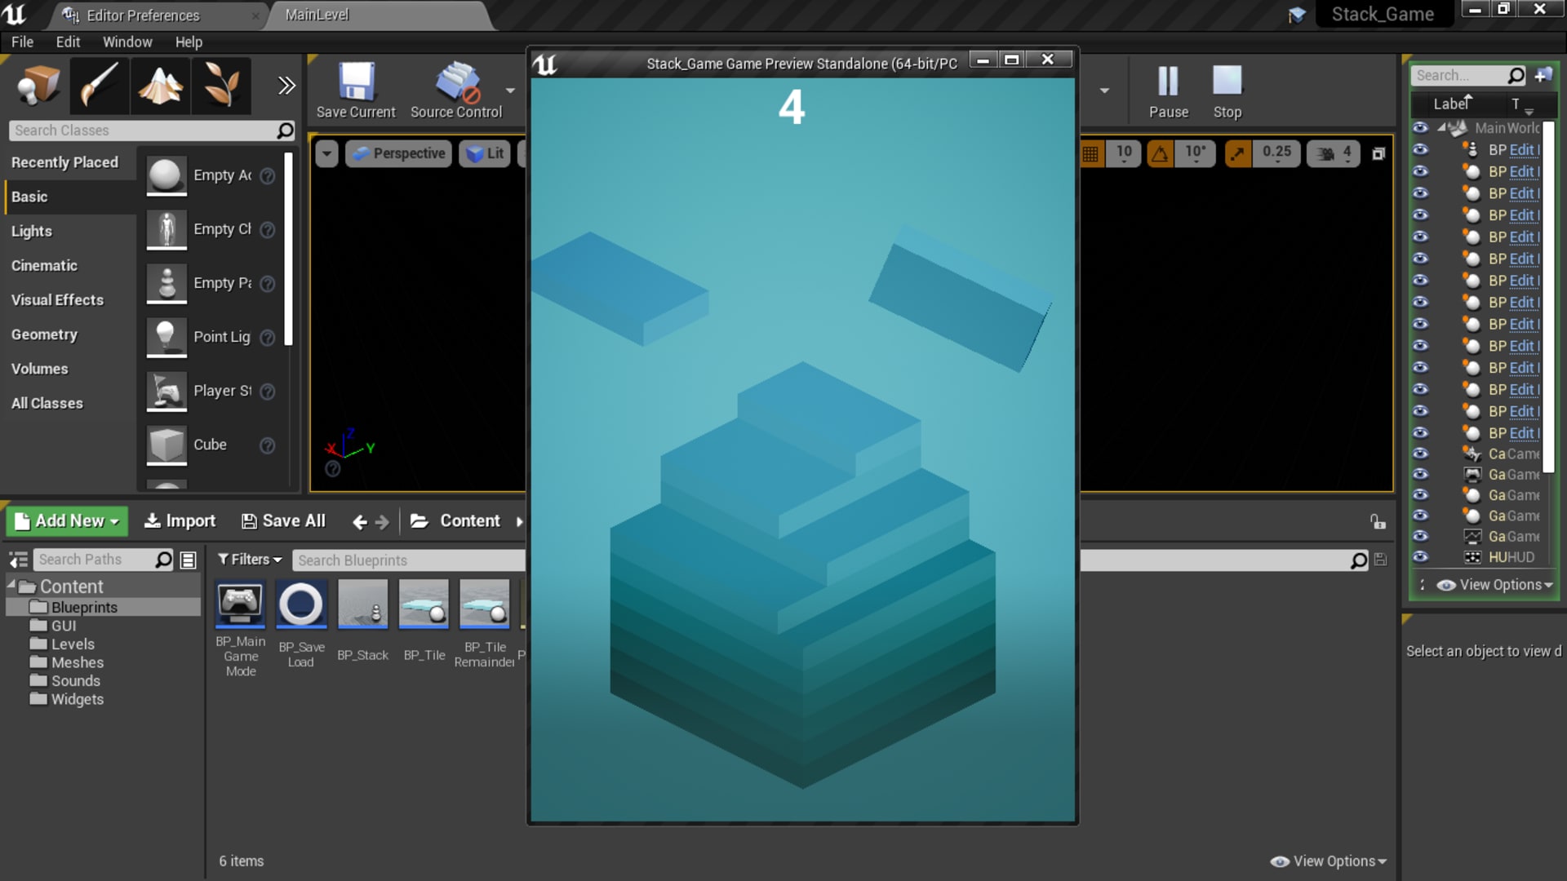Click Save All in the Content Browser
The height and width of the screenshot is (881, 1567).
pos(283,520)
